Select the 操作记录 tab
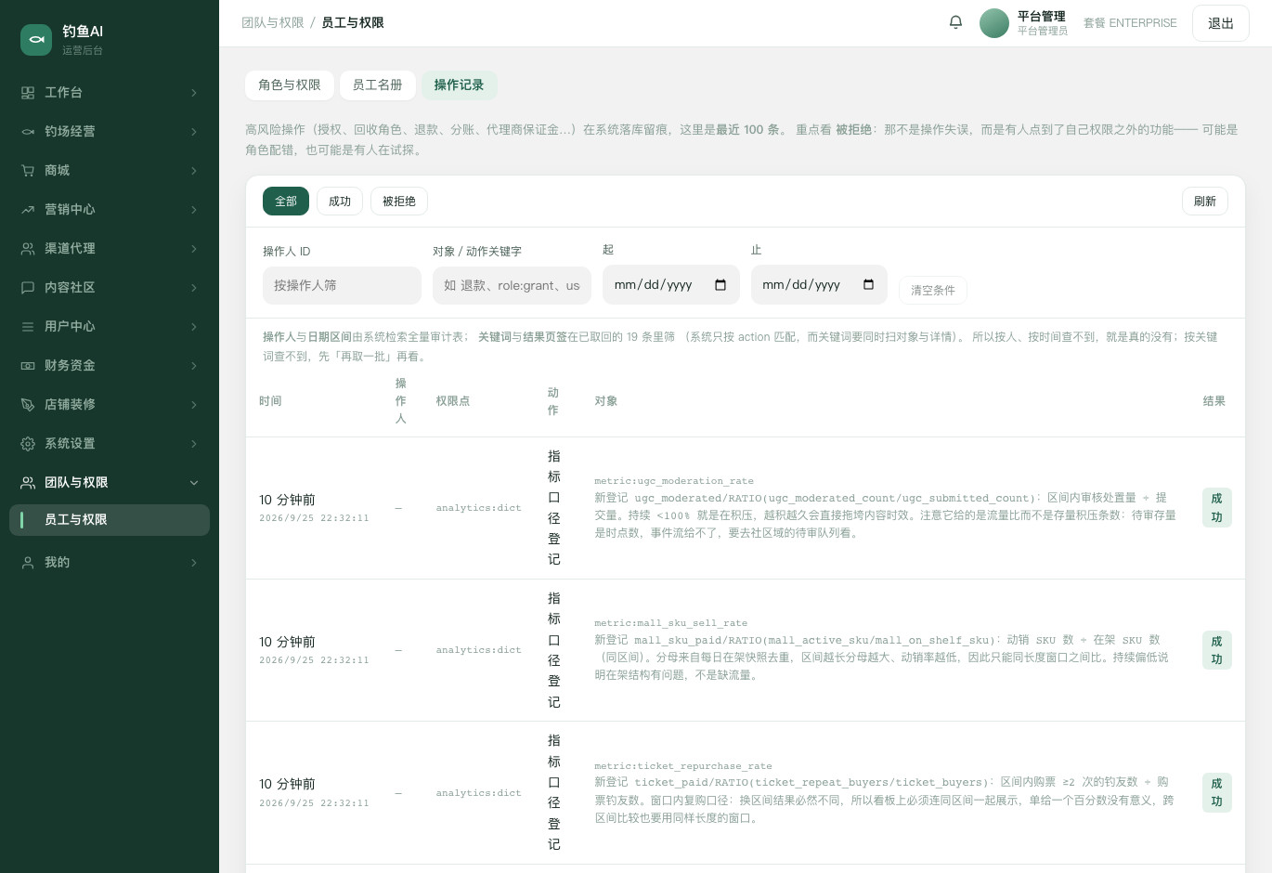Viewport: 1272px width, 873px height. coord(460,85)
